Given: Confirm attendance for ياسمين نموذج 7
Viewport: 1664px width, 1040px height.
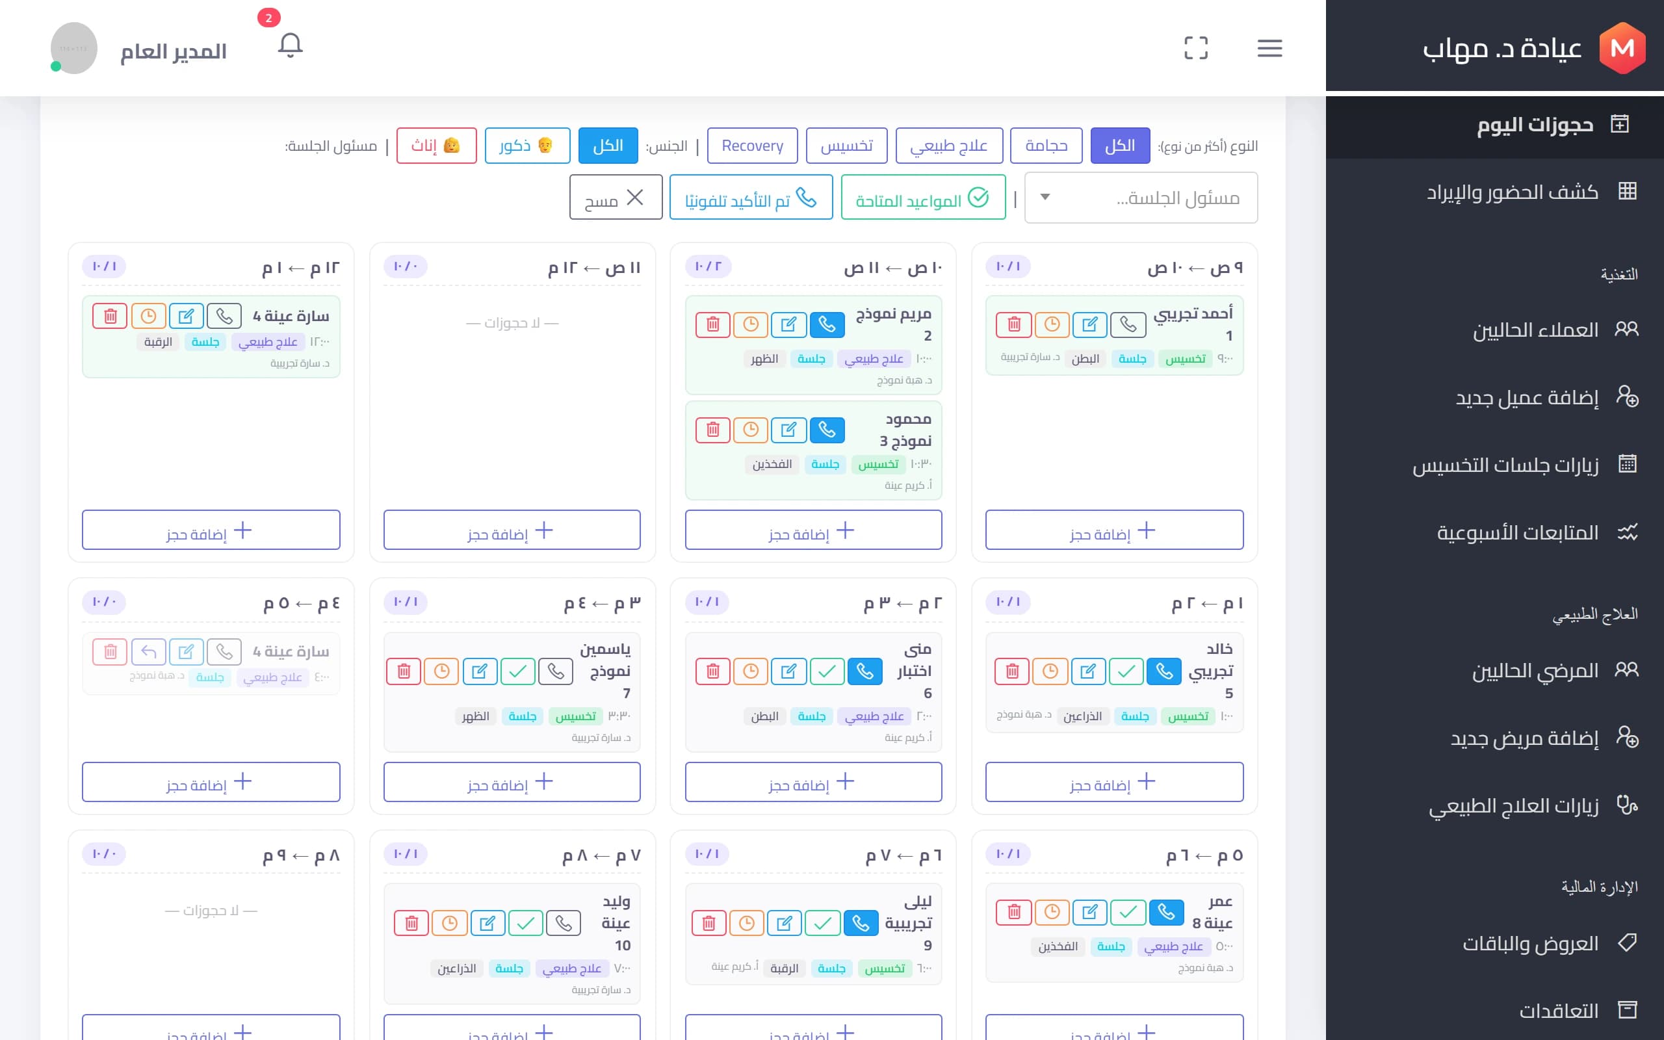Looking at the screenshot, I should [x=518, y=671].
